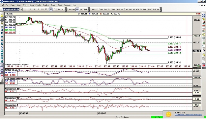Add the Keltner (Kelt) study
The width and height of the screenshot is (206, 119).
[x=85, y=10]
